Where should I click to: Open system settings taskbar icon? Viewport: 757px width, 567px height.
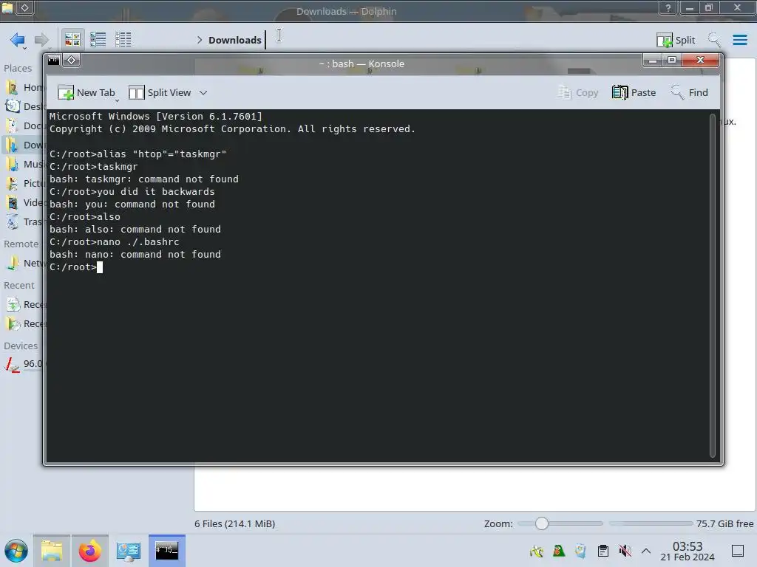128,551
